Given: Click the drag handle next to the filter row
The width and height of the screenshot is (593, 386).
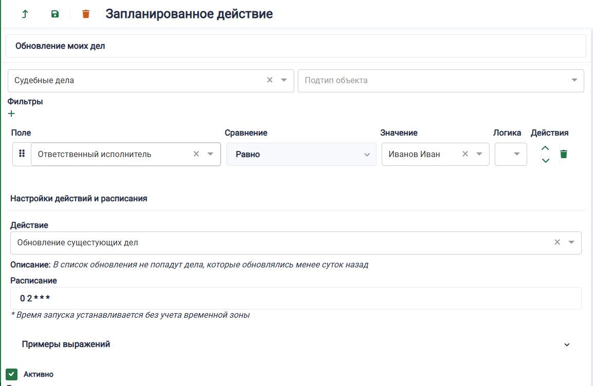Looking at the screenshot, I should 21,153.
